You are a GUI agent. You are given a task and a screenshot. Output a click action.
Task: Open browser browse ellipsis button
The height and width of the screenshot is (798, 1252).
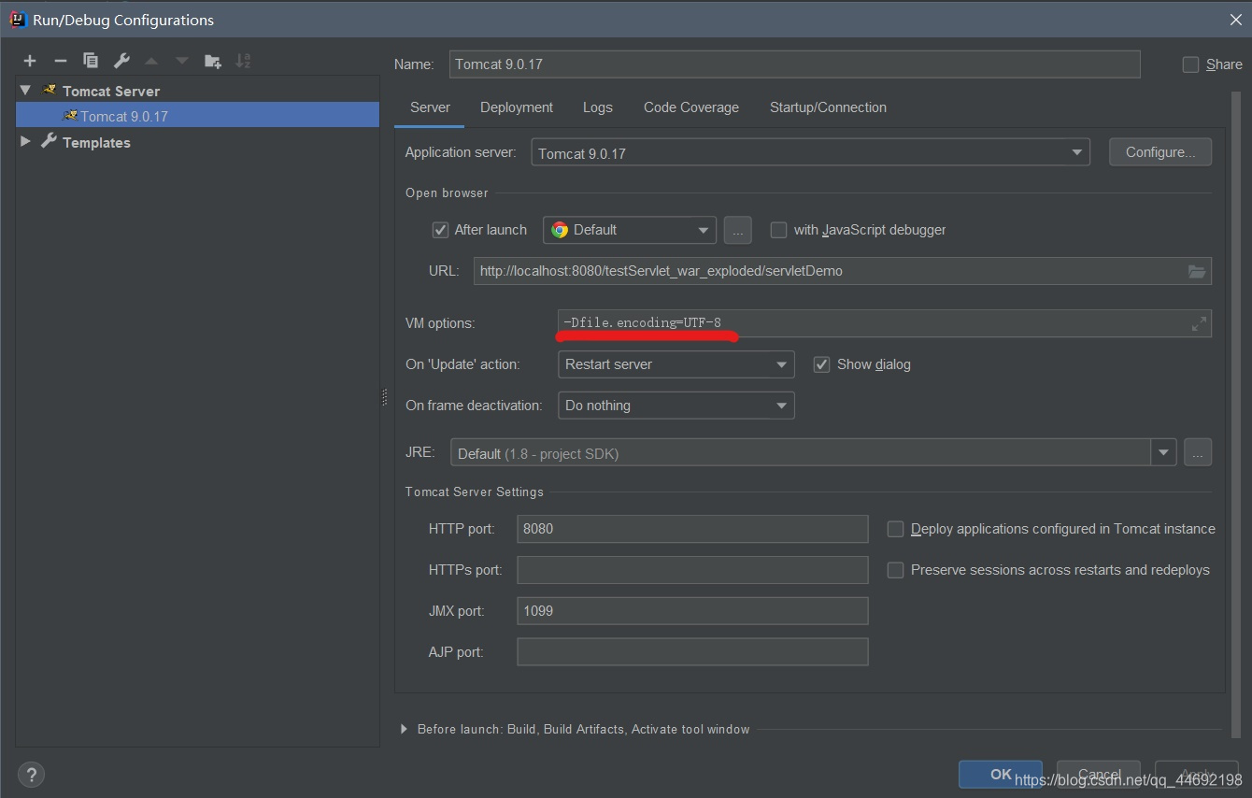[738, 230]
